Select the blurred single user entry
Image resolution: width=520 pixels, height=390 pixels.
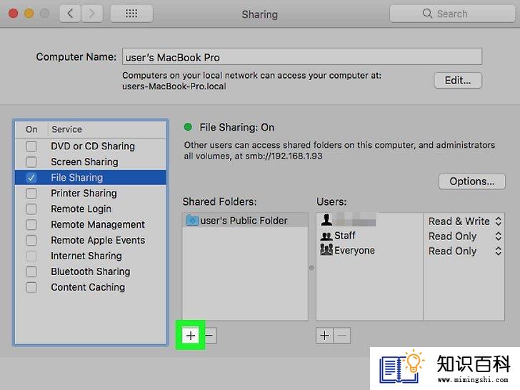coord(369,221)
